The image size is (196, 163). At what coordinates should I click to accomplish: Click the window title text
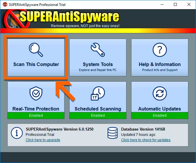click(37, 5)
